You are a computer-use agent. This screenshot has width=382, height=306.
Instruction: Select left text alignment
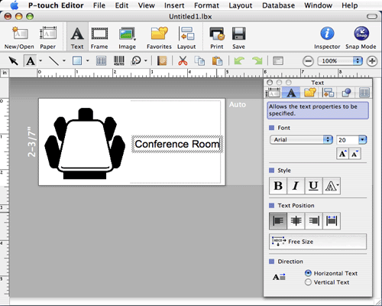[x=278, y=221]
